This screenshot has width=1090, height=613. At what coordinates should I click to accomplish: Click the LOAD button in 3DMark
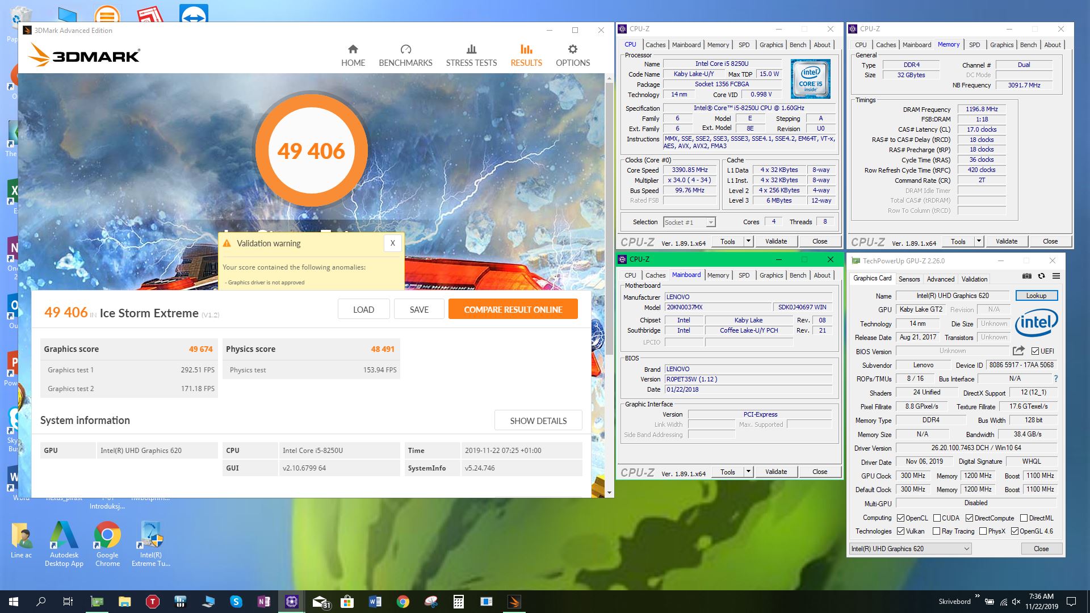point(363,309)
